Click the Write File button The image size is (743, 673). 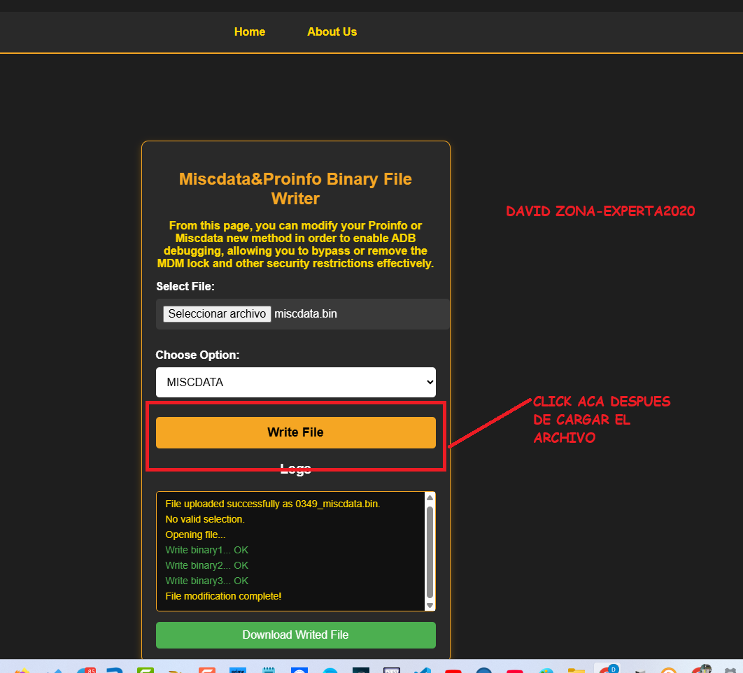point(295,432)
